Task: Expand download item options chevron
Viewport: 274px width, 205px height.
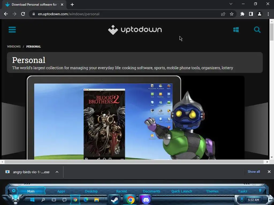Action: point(57,172)
